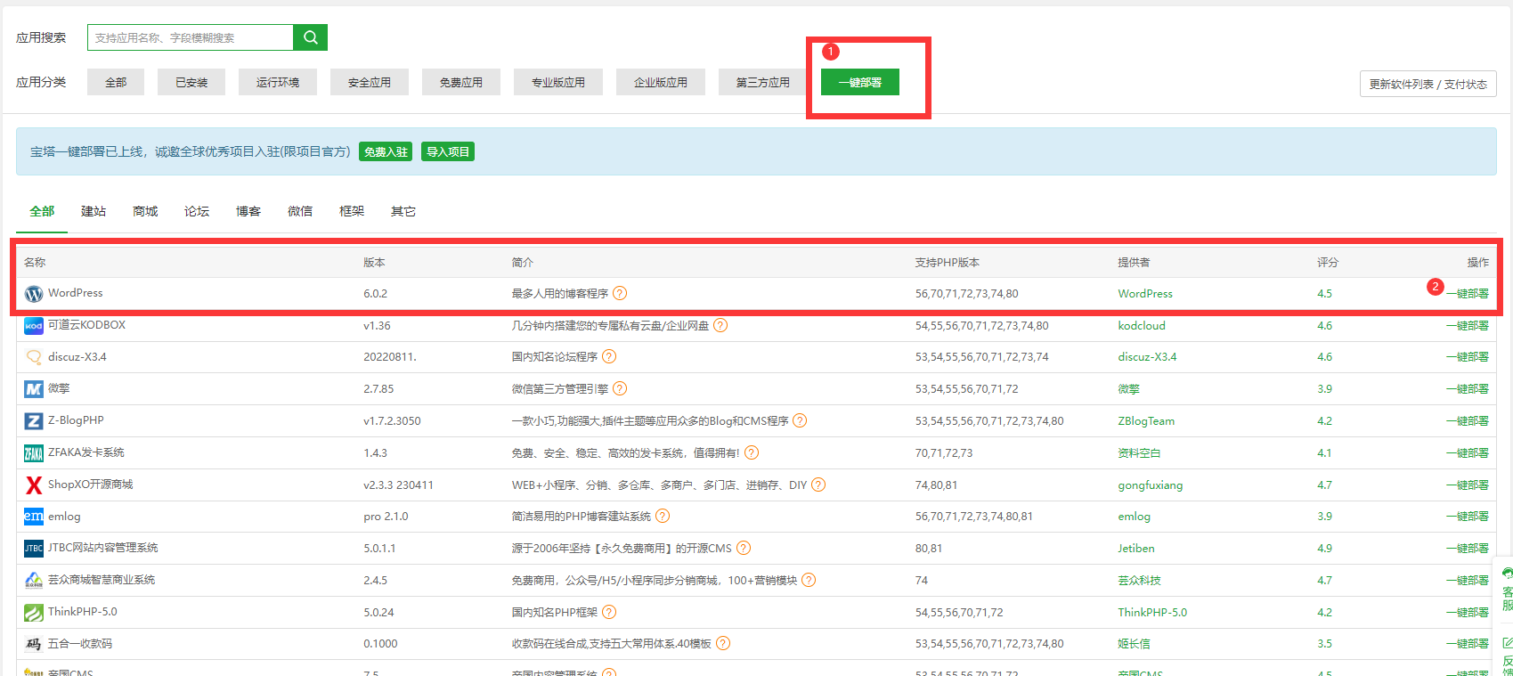1513x676 pixels.
Task: Open the ZBlogTeam provider link
Action: tap(1146, 420)
